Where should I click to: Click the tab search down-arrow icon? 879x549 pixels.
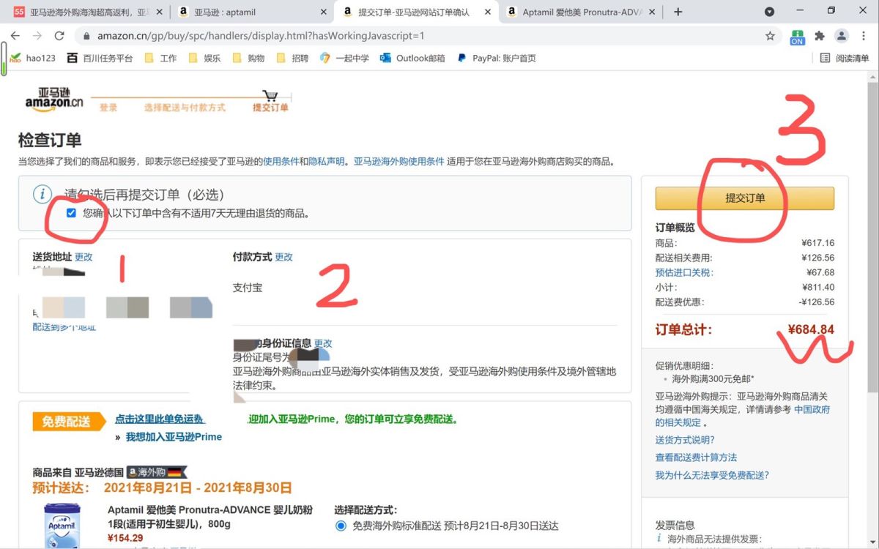click(769, 12)
